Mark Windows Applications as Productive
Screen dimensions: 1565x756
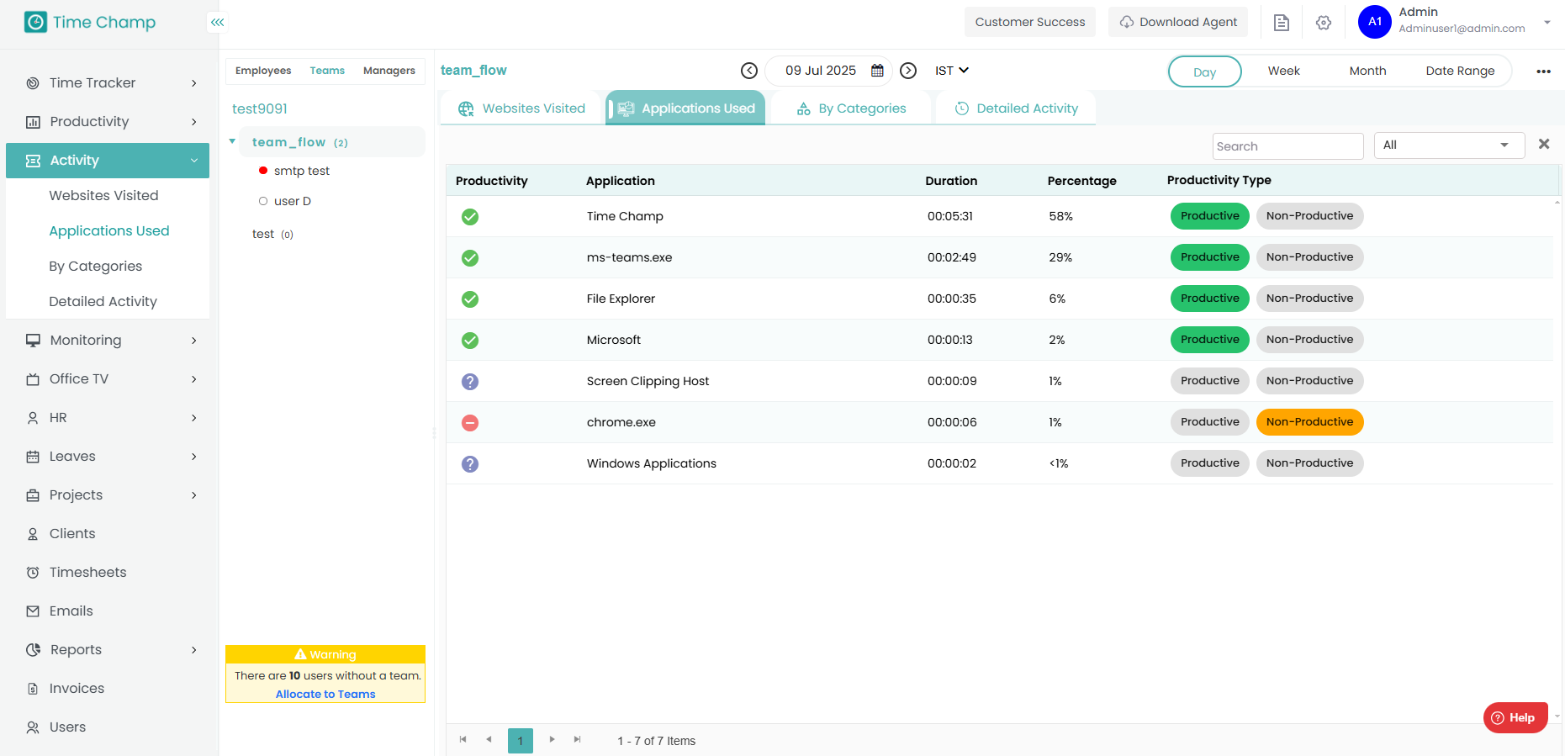(1209, 463)
